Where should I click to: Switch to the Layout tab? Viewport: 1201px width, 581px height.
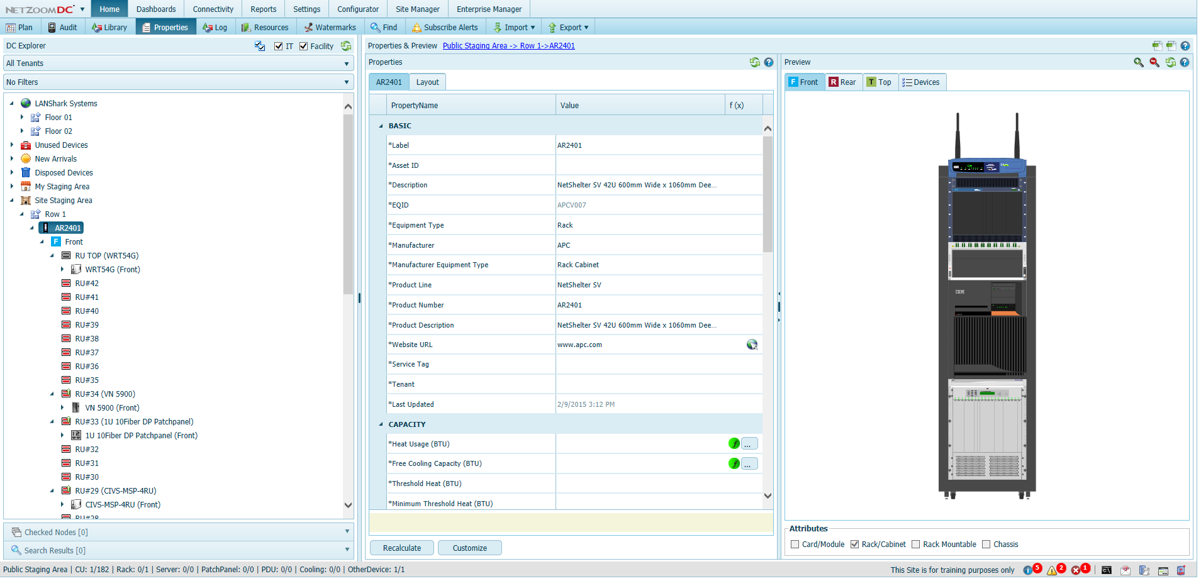pos(427,82)
